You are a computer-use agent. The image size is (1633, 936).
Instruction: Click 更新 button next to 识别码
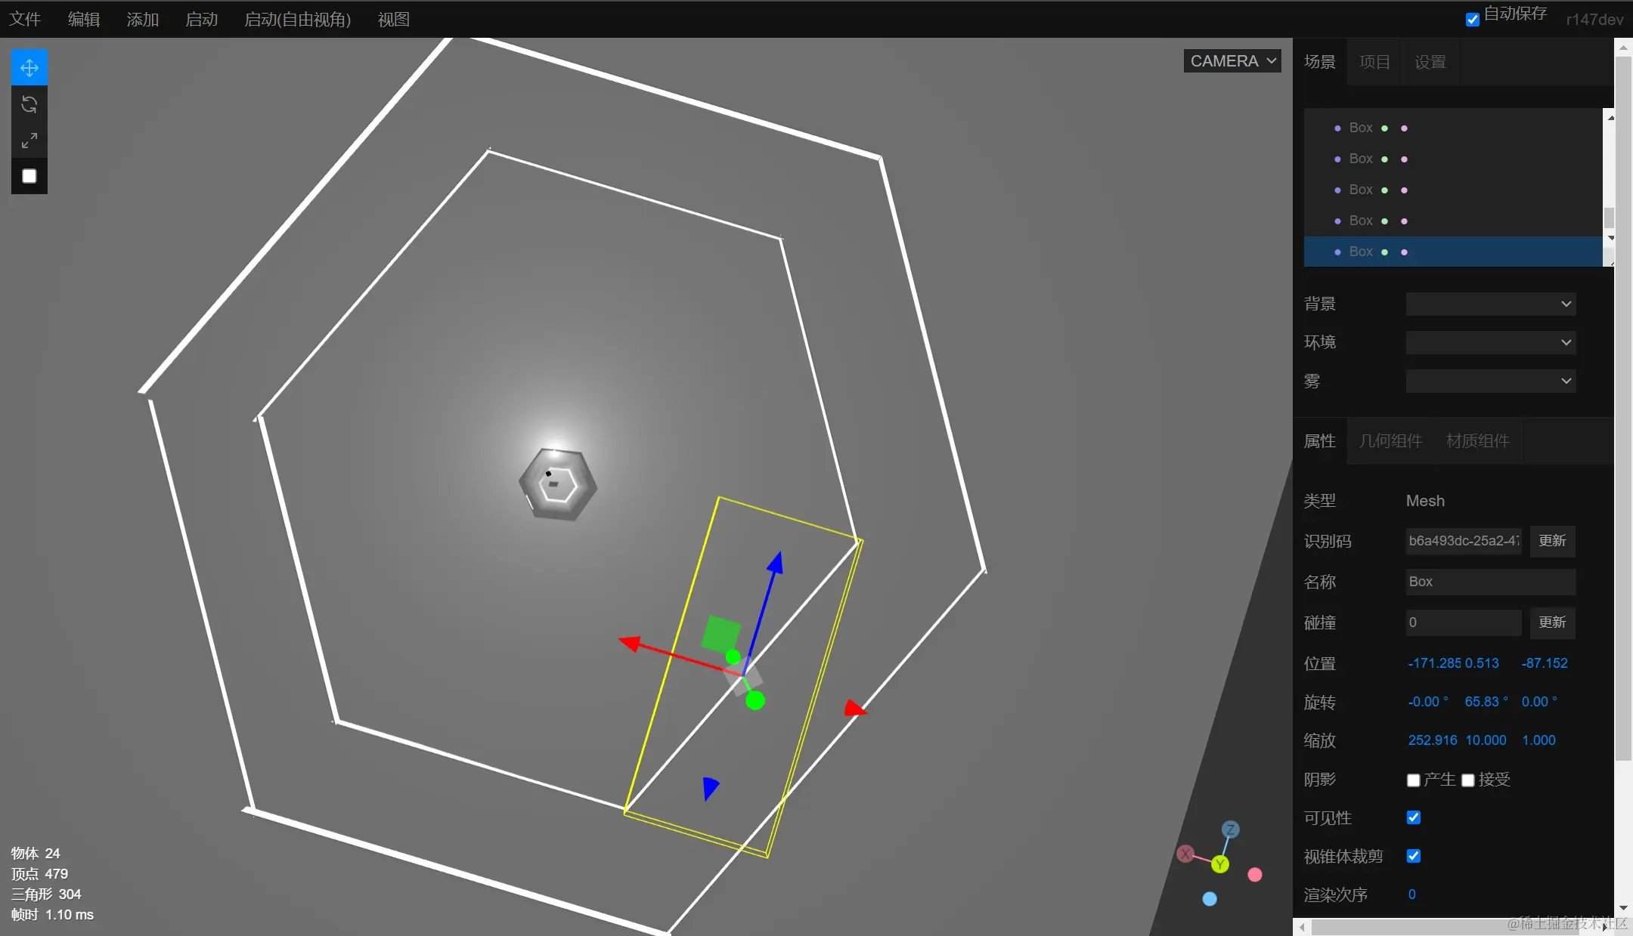coord(1552,541)
